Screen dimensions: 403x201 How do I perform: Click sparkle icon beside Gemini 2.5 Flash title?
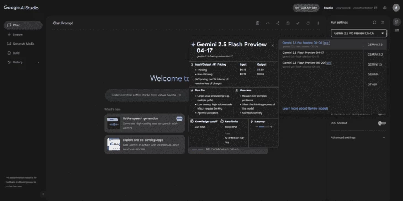193,45
